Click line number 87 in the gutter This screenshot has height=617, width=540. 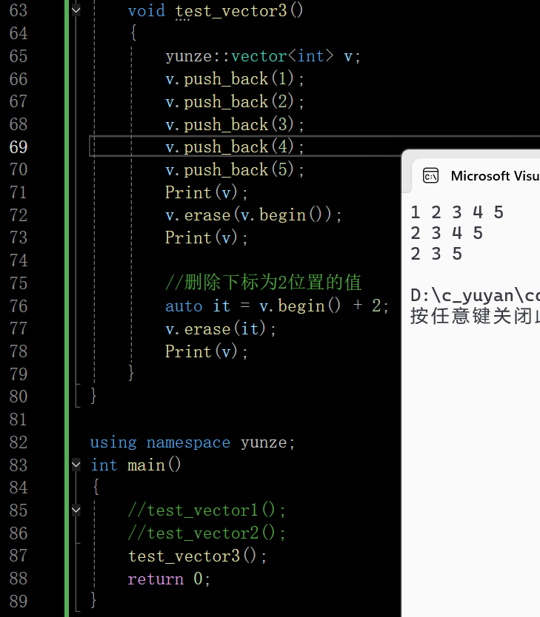19,556
